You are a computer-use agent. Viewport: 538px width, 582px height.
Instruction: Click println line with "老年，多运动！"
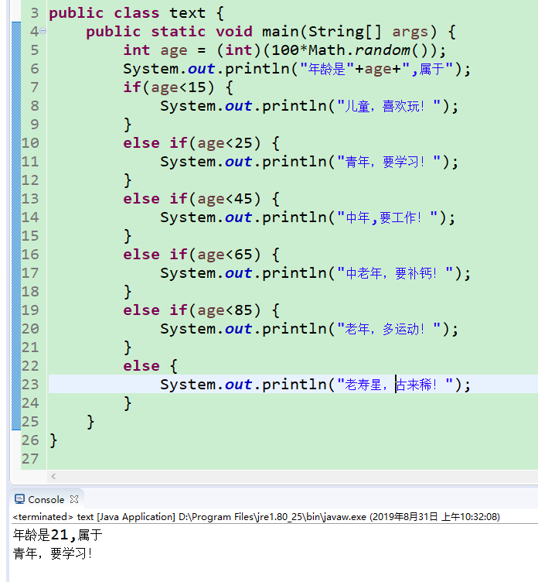pos(309,329)
